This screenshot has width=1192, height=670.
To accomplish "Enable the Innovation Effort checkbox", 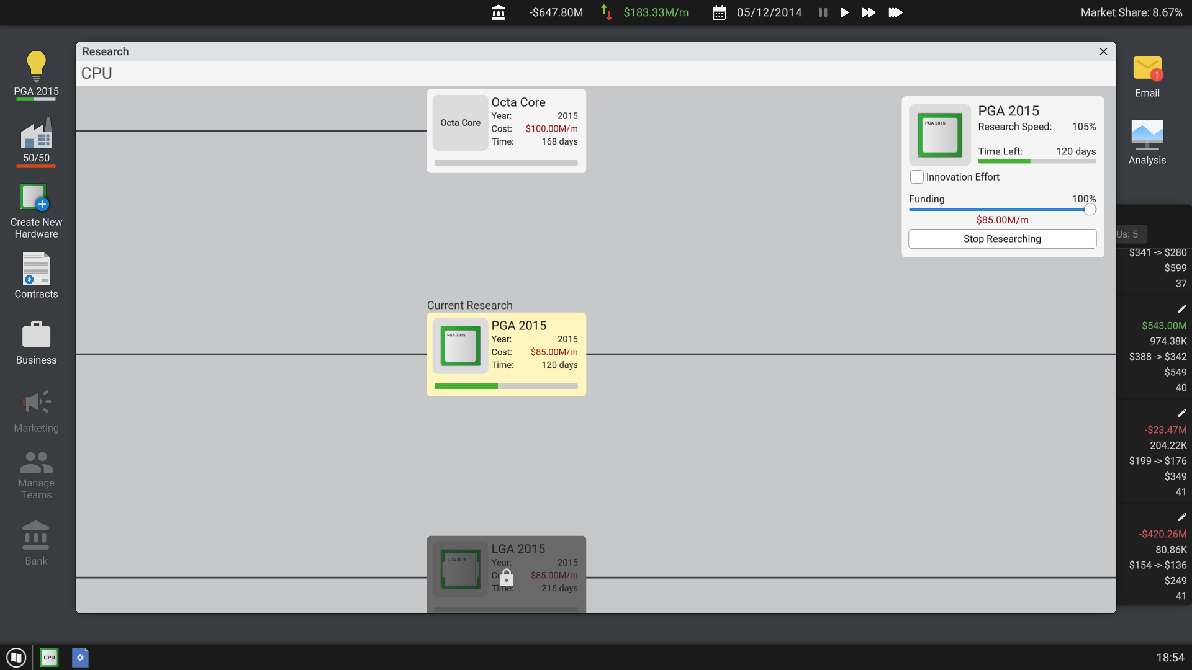I will pos(917,177).
